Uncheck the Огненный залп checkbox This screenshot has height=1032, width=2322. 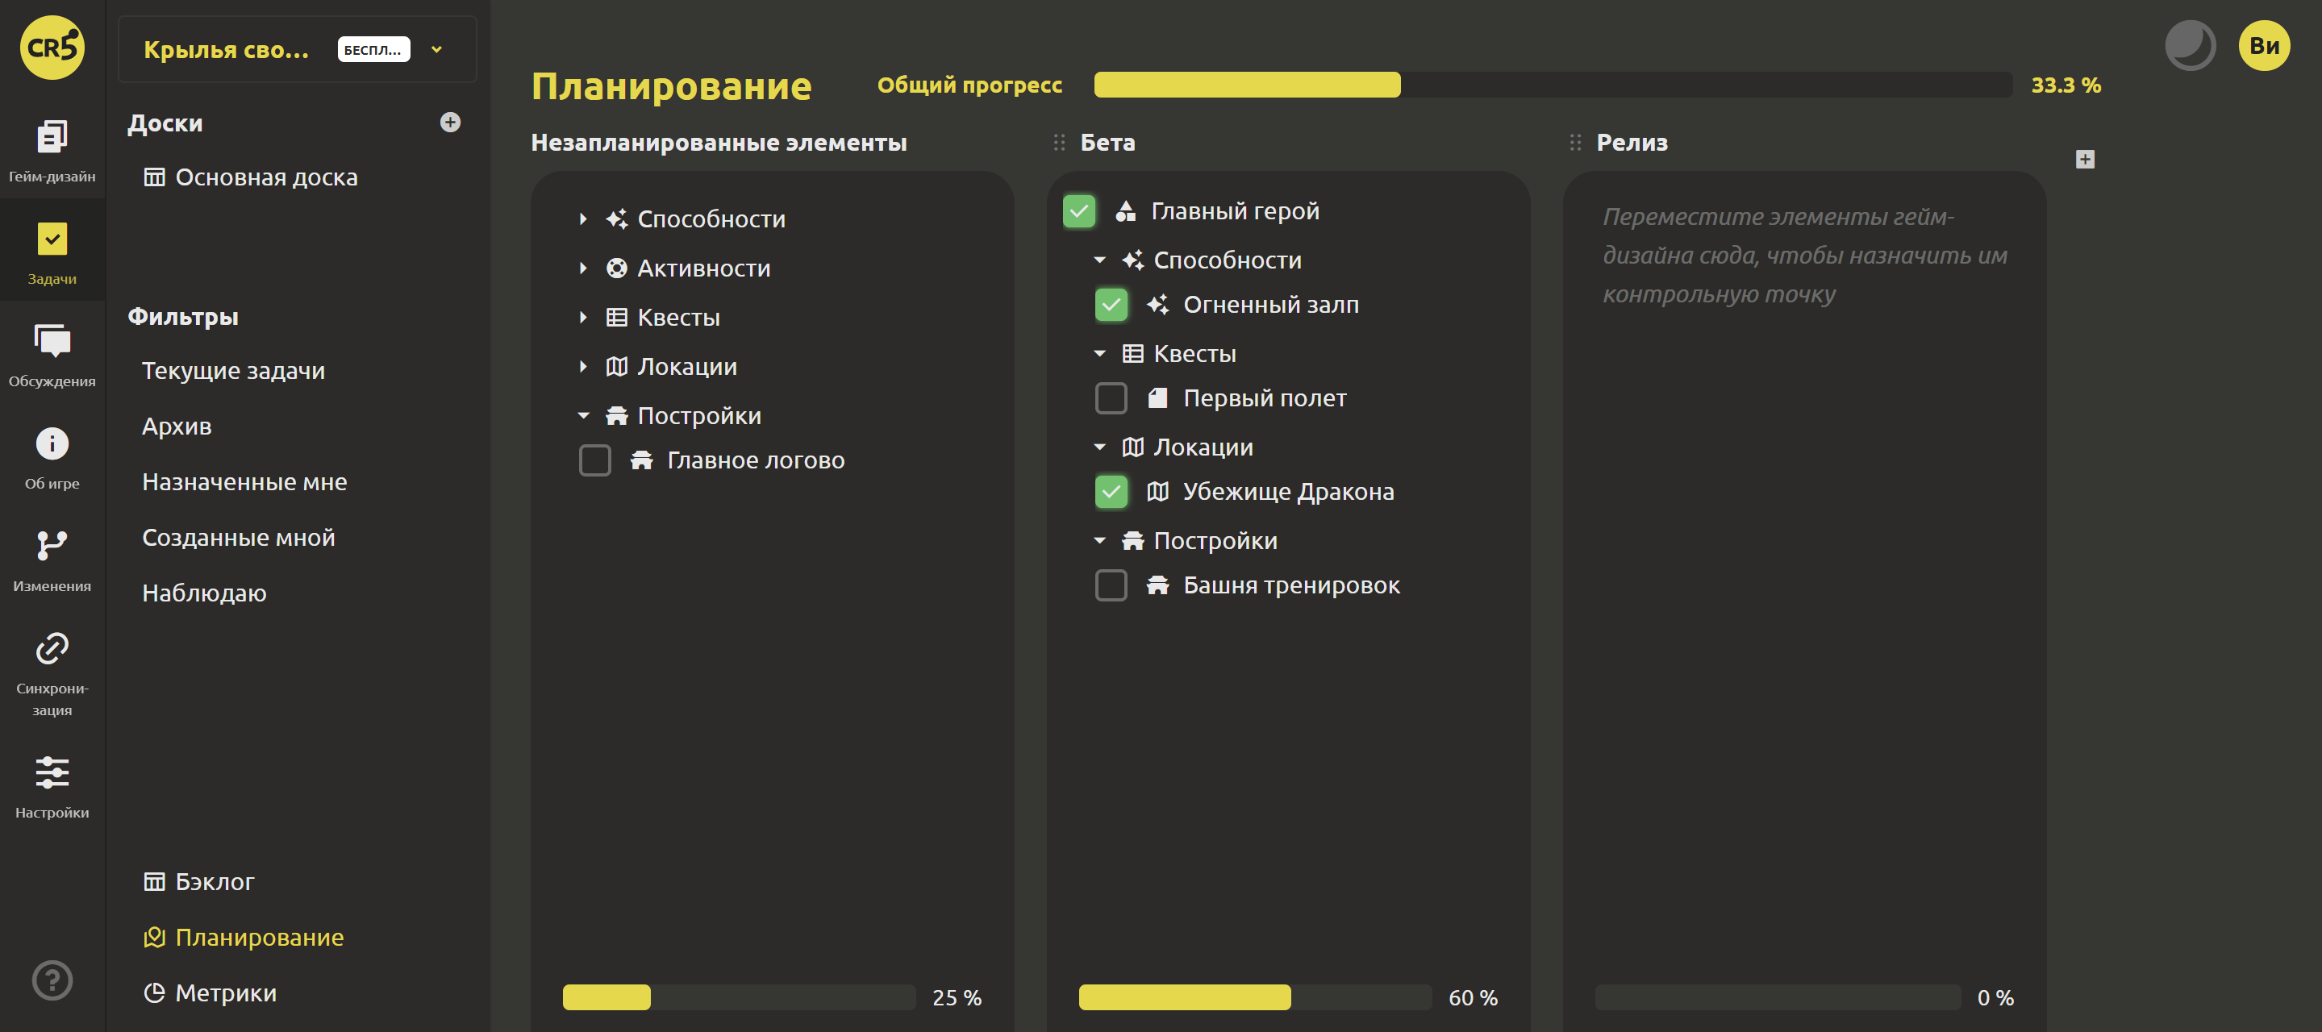1111,305
